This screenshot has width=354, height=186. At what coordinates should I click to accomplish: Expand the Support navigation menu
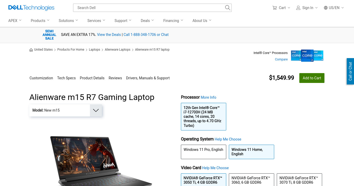[123, 21]
